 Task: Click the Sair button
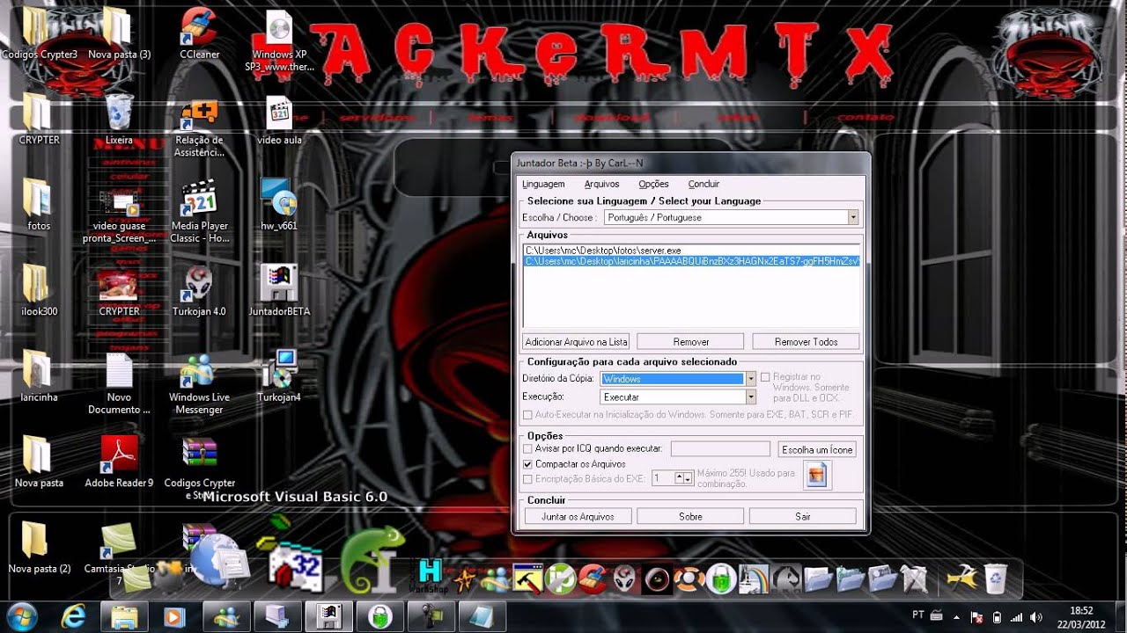coord(803,517)
